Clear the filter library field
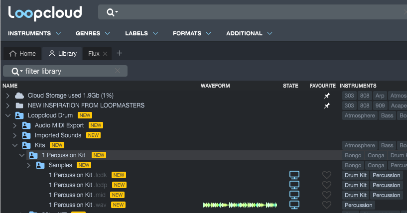This screenshot has width=407, height=213. (118, 71)
